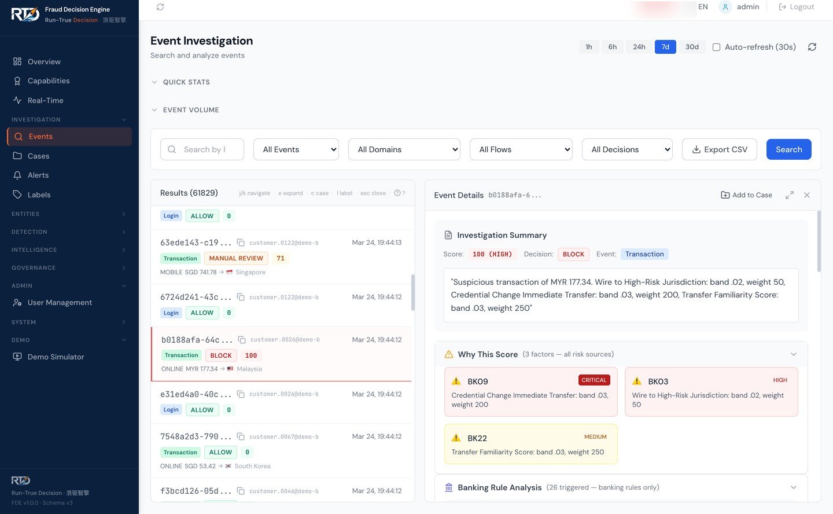Viewport: 833px width, 514px height.
Task: Enable the Auto-refresh (30s) checkbox
Action: [x=716, y=47]
